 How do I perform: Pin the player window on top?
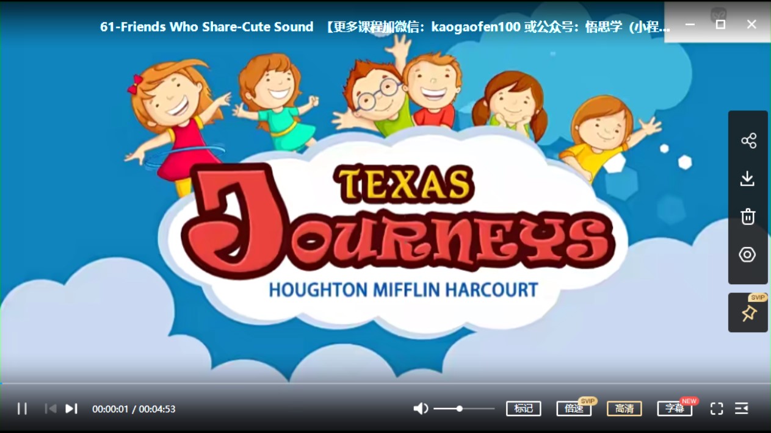[748, 313]
